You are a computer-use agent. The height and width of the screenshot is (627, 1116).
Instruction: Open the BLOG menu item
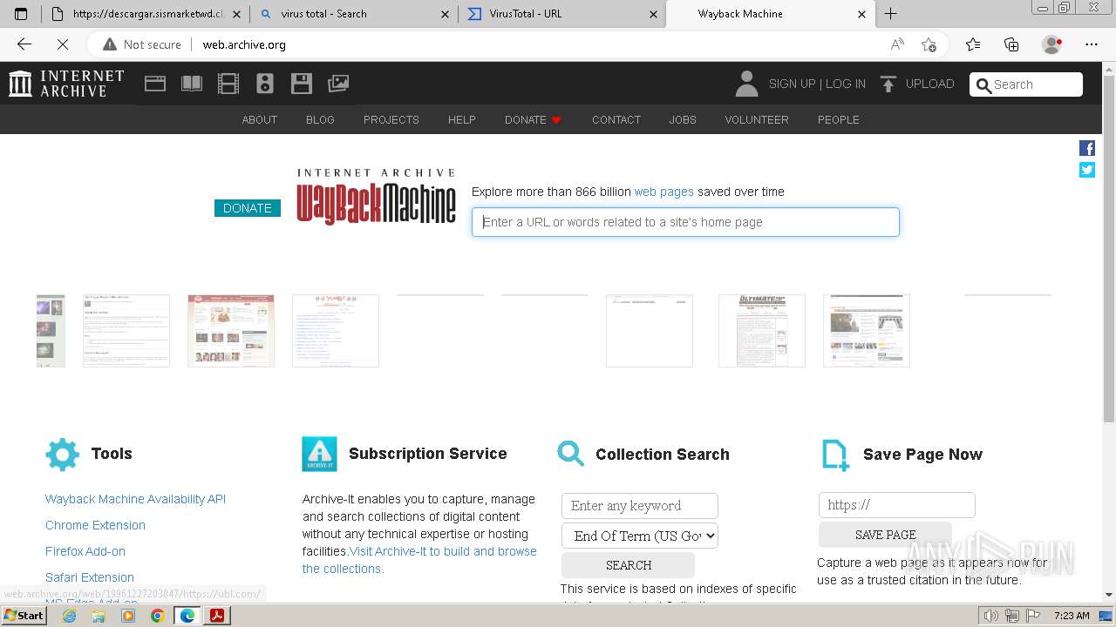click(x=320, y=120)
